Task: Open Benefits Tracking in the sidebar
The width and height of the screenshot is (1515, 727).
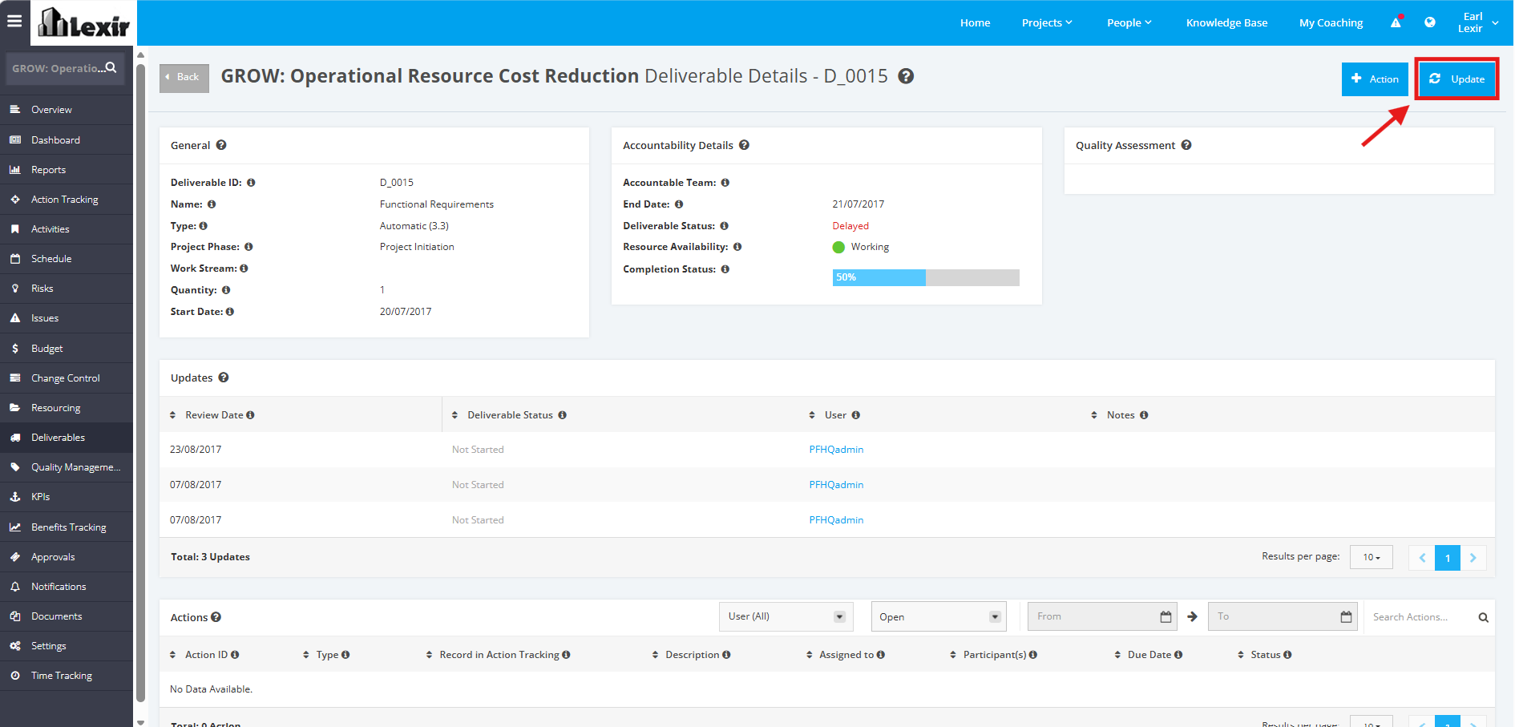Action: pyautogui.click(x=67, y=527)
